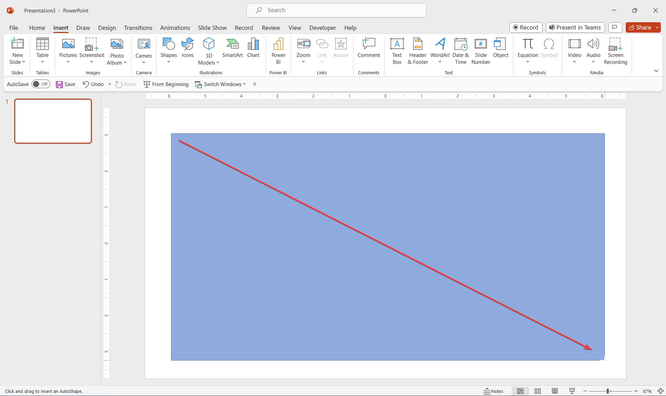The height and width of the screenshot is (396, 666).
Task: Click Present in Teams button
Action: coord(575,27)
